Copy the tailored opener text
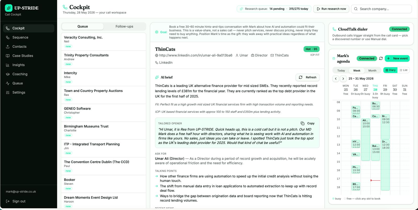Screen dimensions: 418x210 coord(307,123)
